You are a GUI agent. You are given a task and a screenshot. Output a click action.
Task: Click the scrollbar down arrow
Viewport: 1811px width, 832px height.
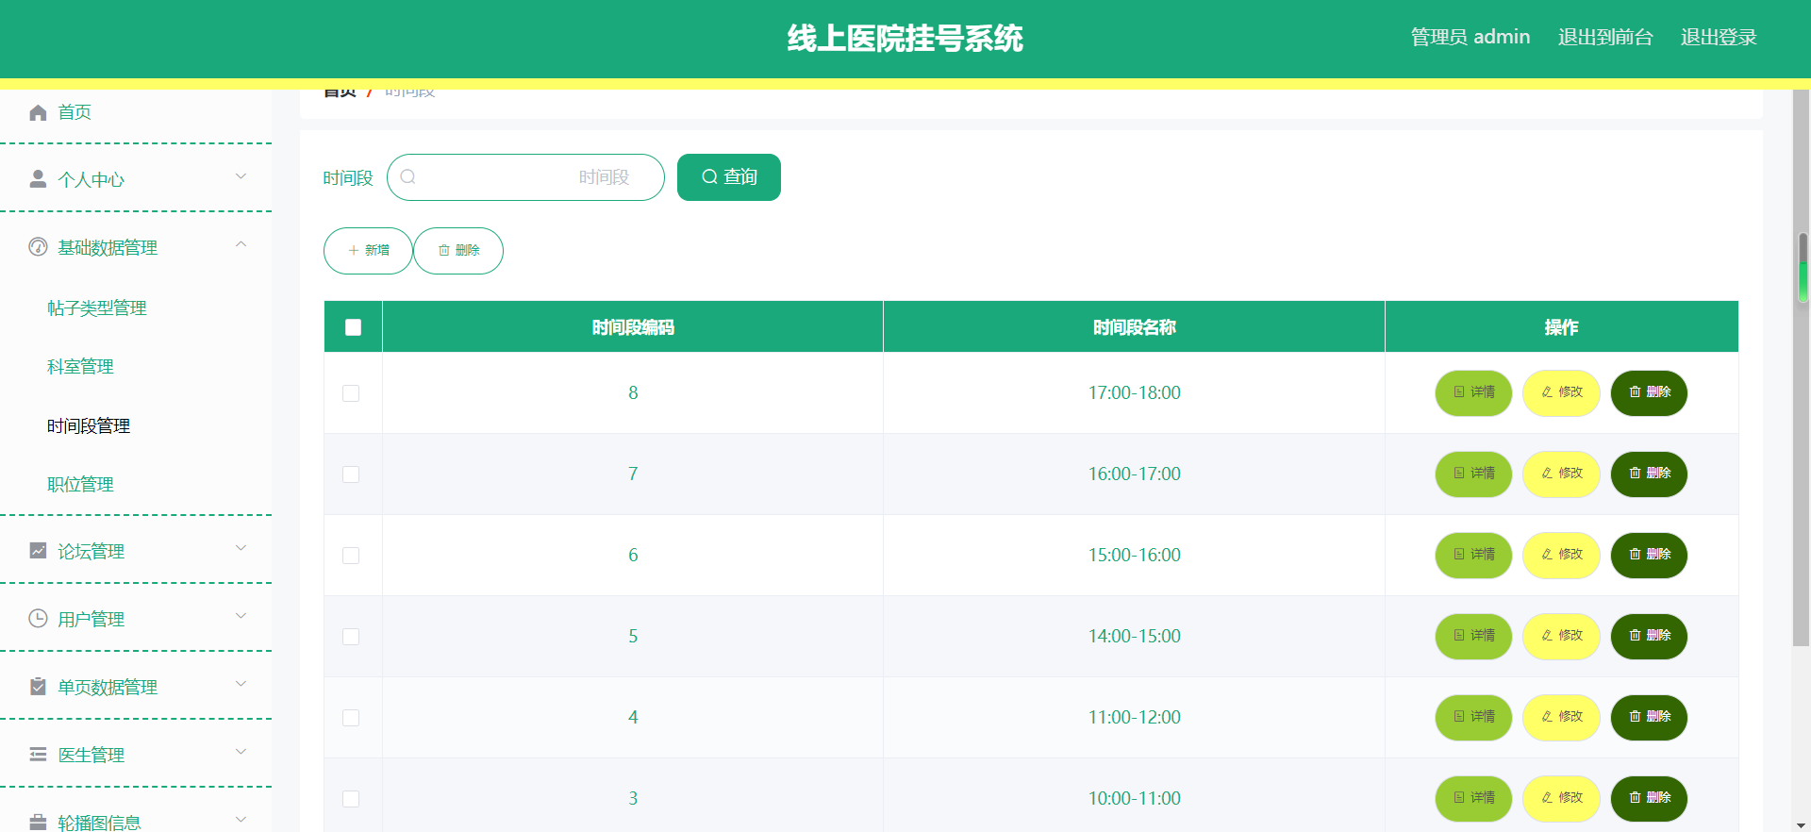coord(1803,824)
